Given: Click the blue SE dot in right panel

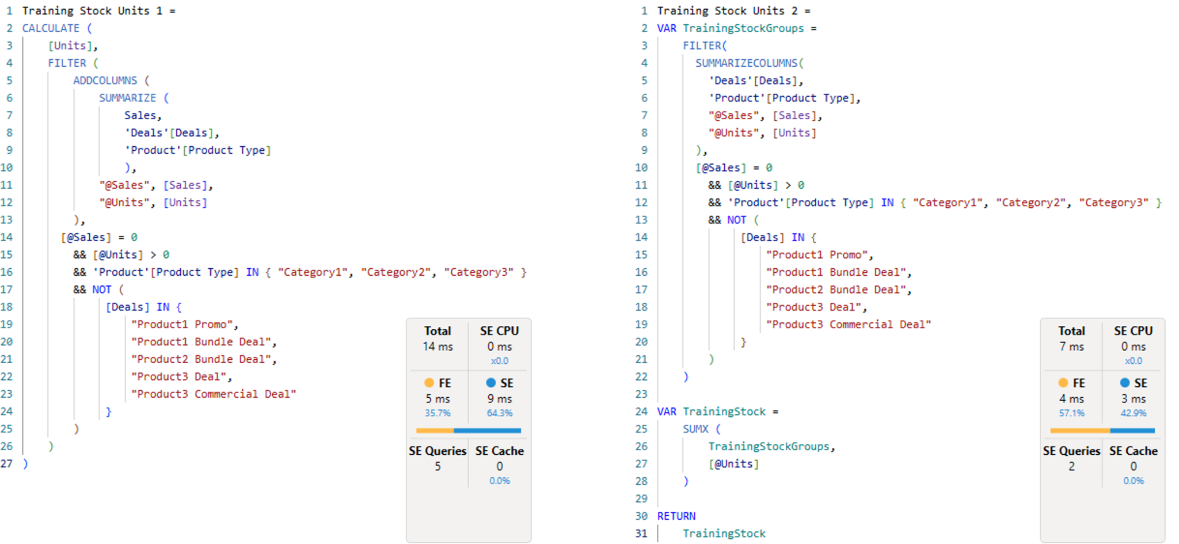Looking at the screenshot, I should pos(1124,383).
